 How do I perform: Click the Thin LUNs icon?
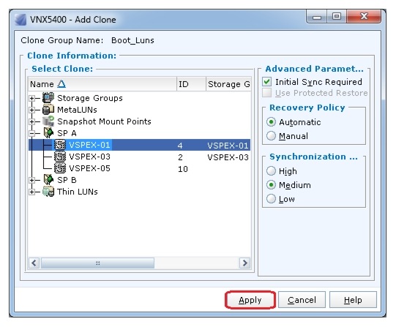[48, 192]
